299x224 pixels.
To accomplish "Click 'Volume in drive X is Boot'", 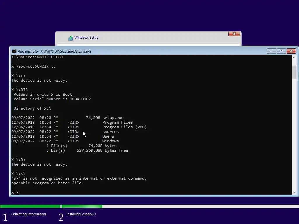I will (43, 94).
